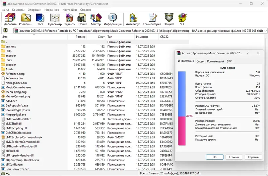This screenshot has width=268, height=176.
Task: Open the Поиск binoculars tool
Action: coord(82,18)
